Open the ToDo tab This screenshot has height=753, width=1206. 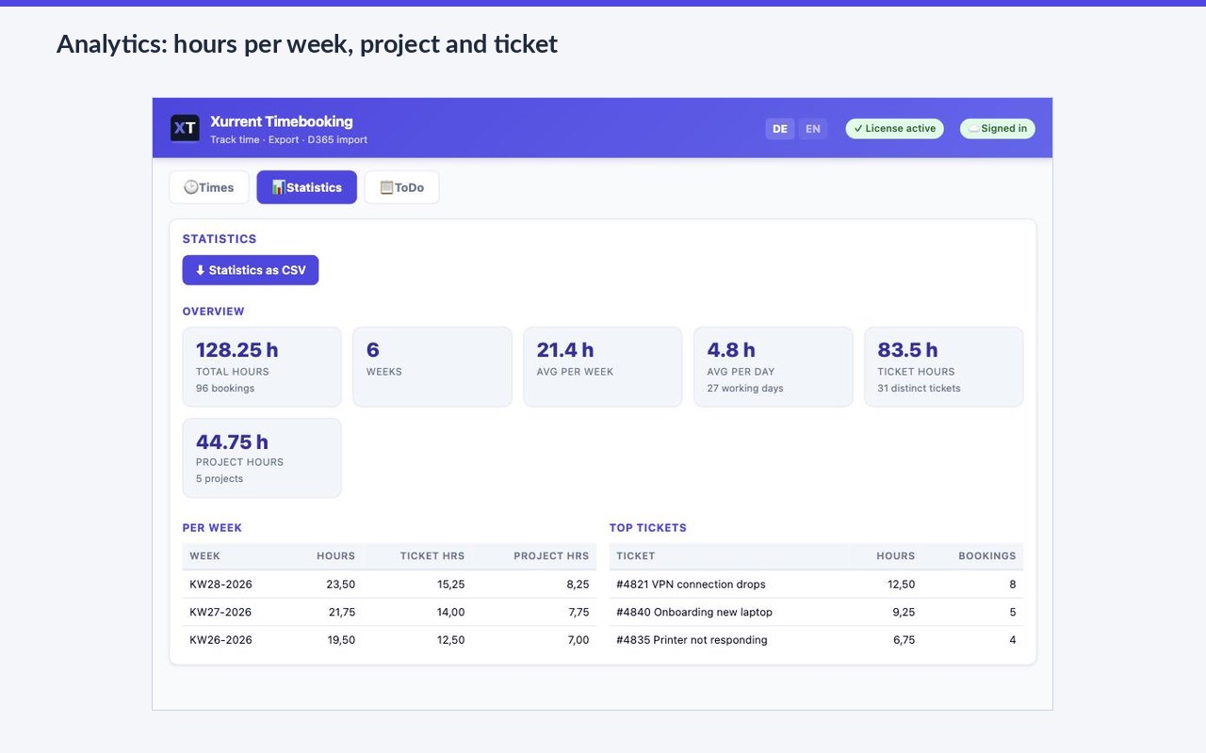pyautogui.click(x=401, y=187)
